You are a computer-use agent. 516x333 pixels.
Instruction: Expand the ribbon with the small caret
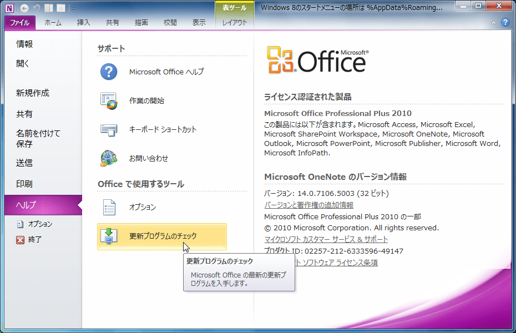(493, 23)
